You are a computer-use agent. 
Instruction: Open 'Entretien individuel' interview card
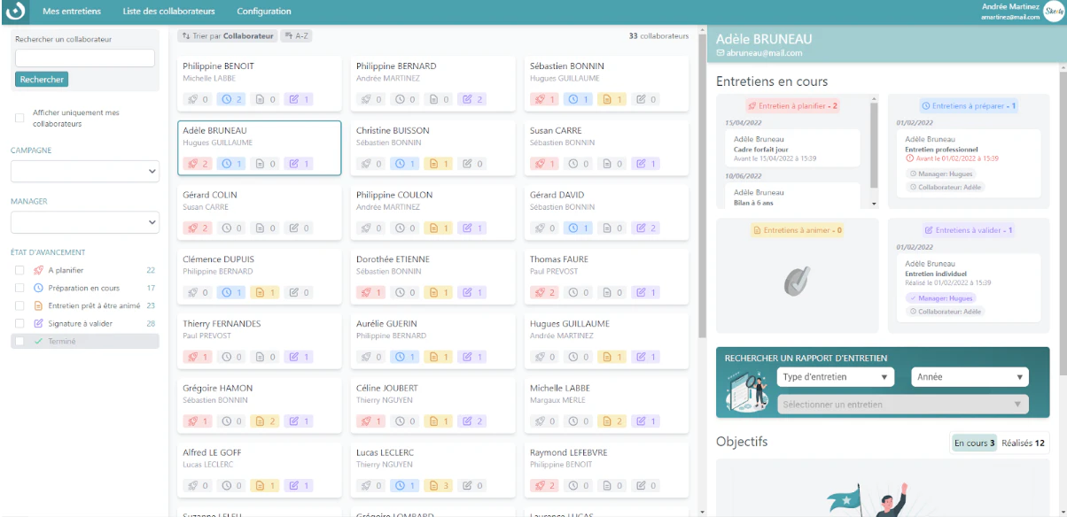pyautogui.click(x=968, y=287)
